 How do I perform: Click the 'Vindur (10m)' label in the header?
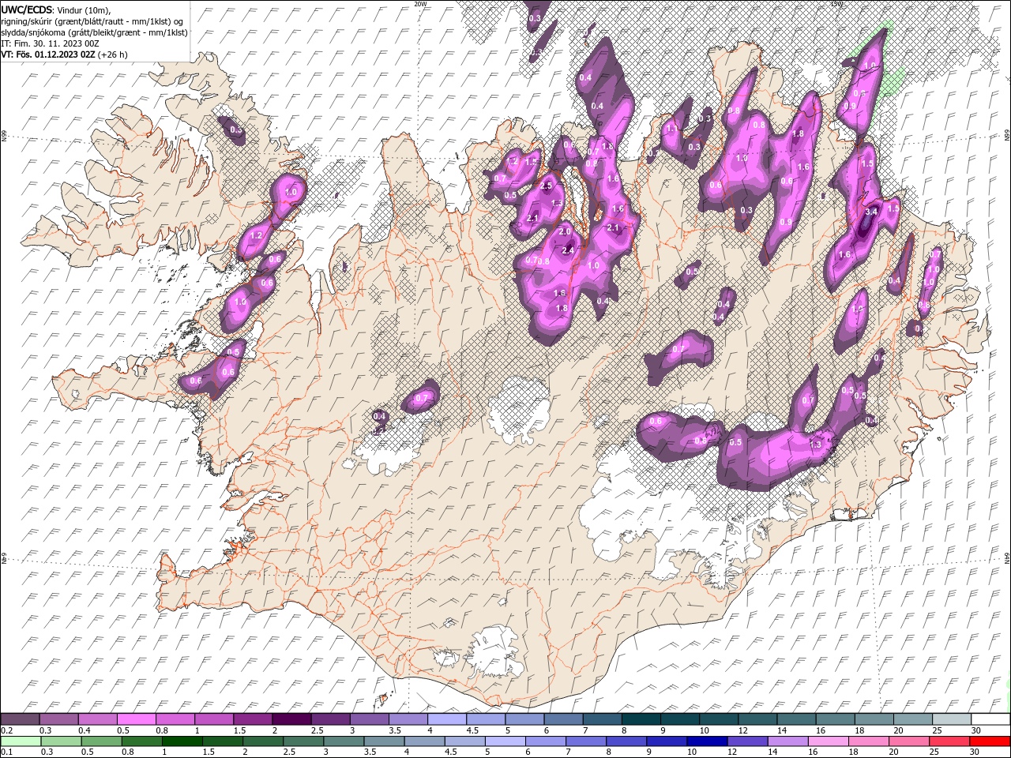[85, 9]
